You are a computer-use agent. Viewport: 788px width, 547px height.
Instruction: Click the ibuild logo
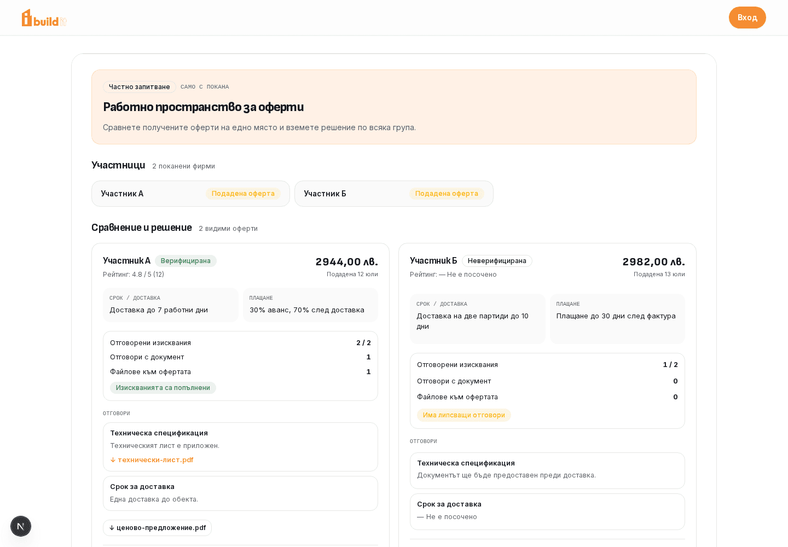click(x=44, y=18)
